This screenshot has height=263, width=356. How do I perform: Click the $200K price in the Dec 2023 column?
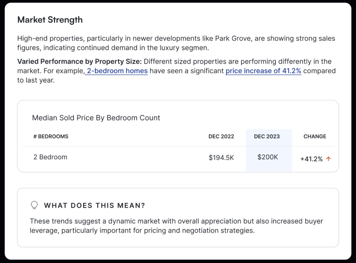[268, 157]
